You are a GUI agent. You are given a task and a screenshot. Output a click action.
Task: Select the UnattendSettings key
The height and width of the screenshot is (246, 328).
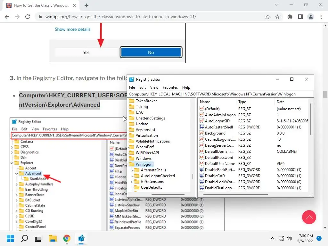(150, 118)
